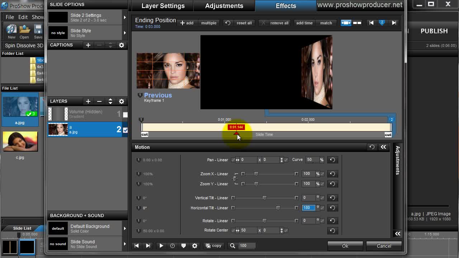Collapse the Adjustments side panel arrows
Viewport: 459px width, 258px height.
pyautogui.click(x=398, y=234)
